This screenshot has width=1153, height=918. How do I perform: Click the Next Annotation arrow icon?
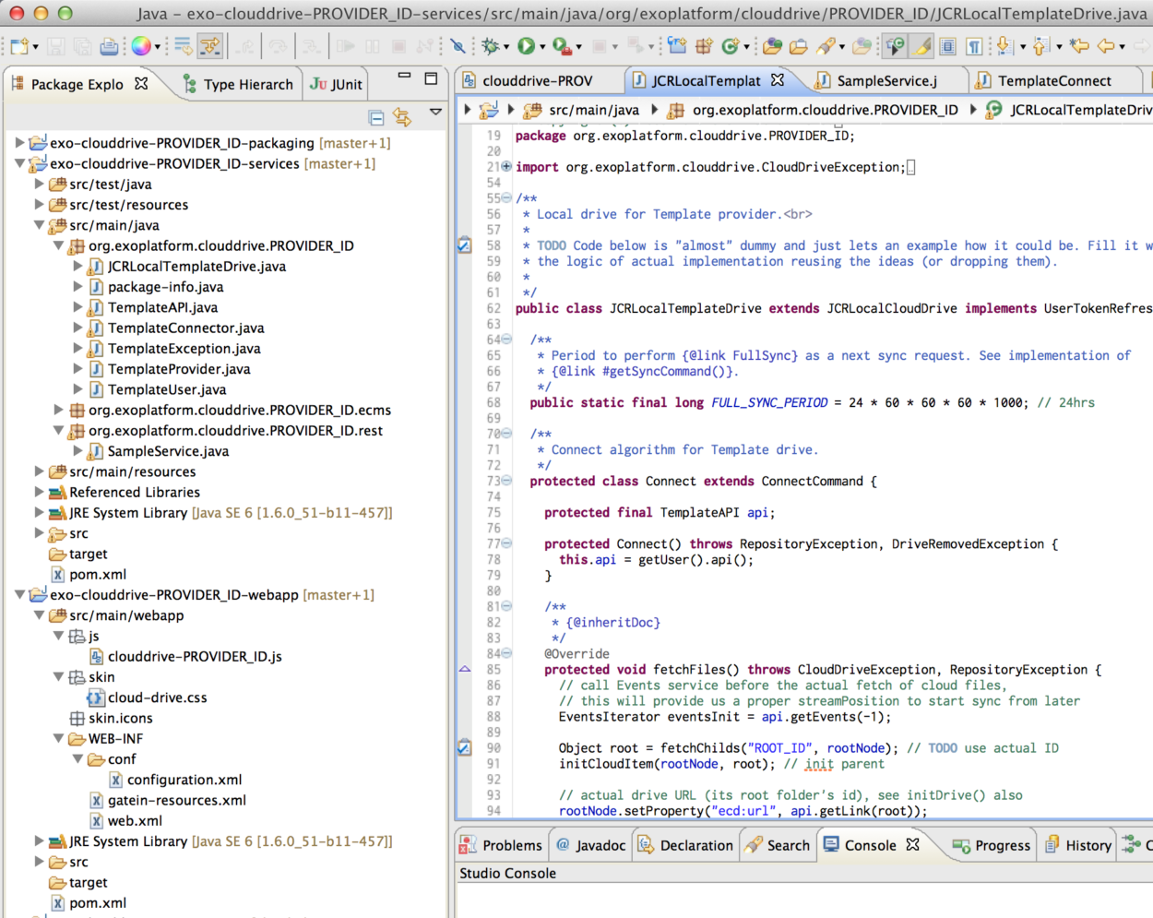[1004, 46]
